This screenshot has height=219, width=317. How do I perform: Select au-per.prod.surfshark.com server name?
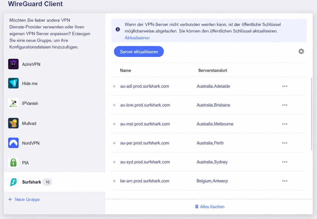tap(145, 143)
